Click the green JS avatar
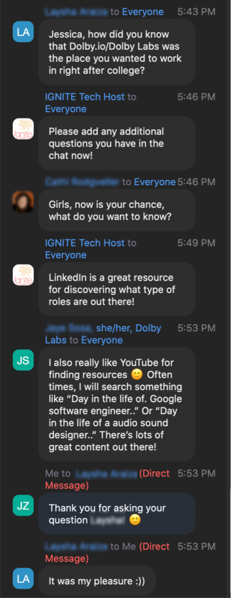 tap(23, 360)
